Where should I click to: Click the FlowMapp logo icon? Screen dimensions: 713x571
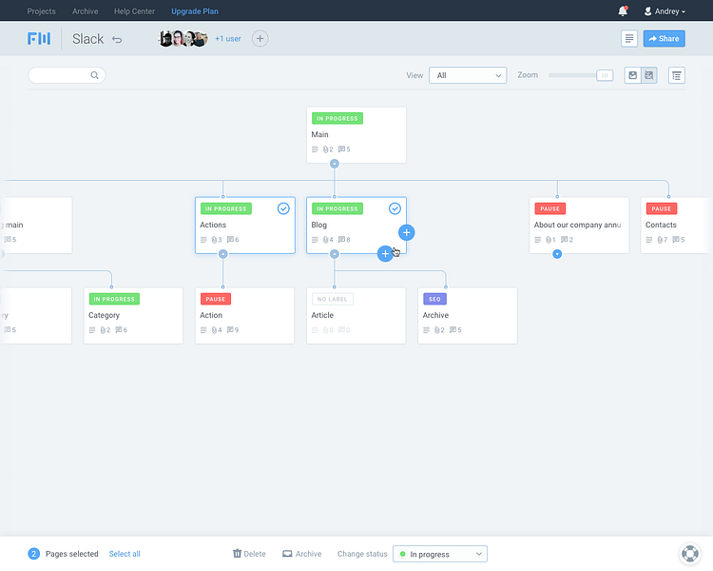click(39, 39)
